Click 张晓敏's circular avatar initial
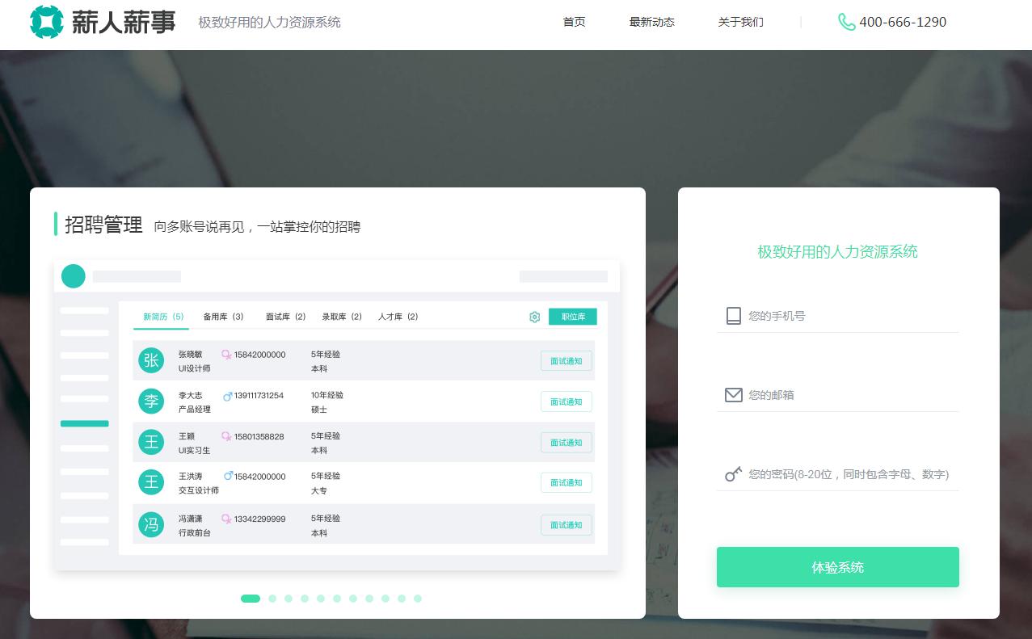Viewport: 1032px width, 639px height. pyautogui.click(x=151, y=361)
